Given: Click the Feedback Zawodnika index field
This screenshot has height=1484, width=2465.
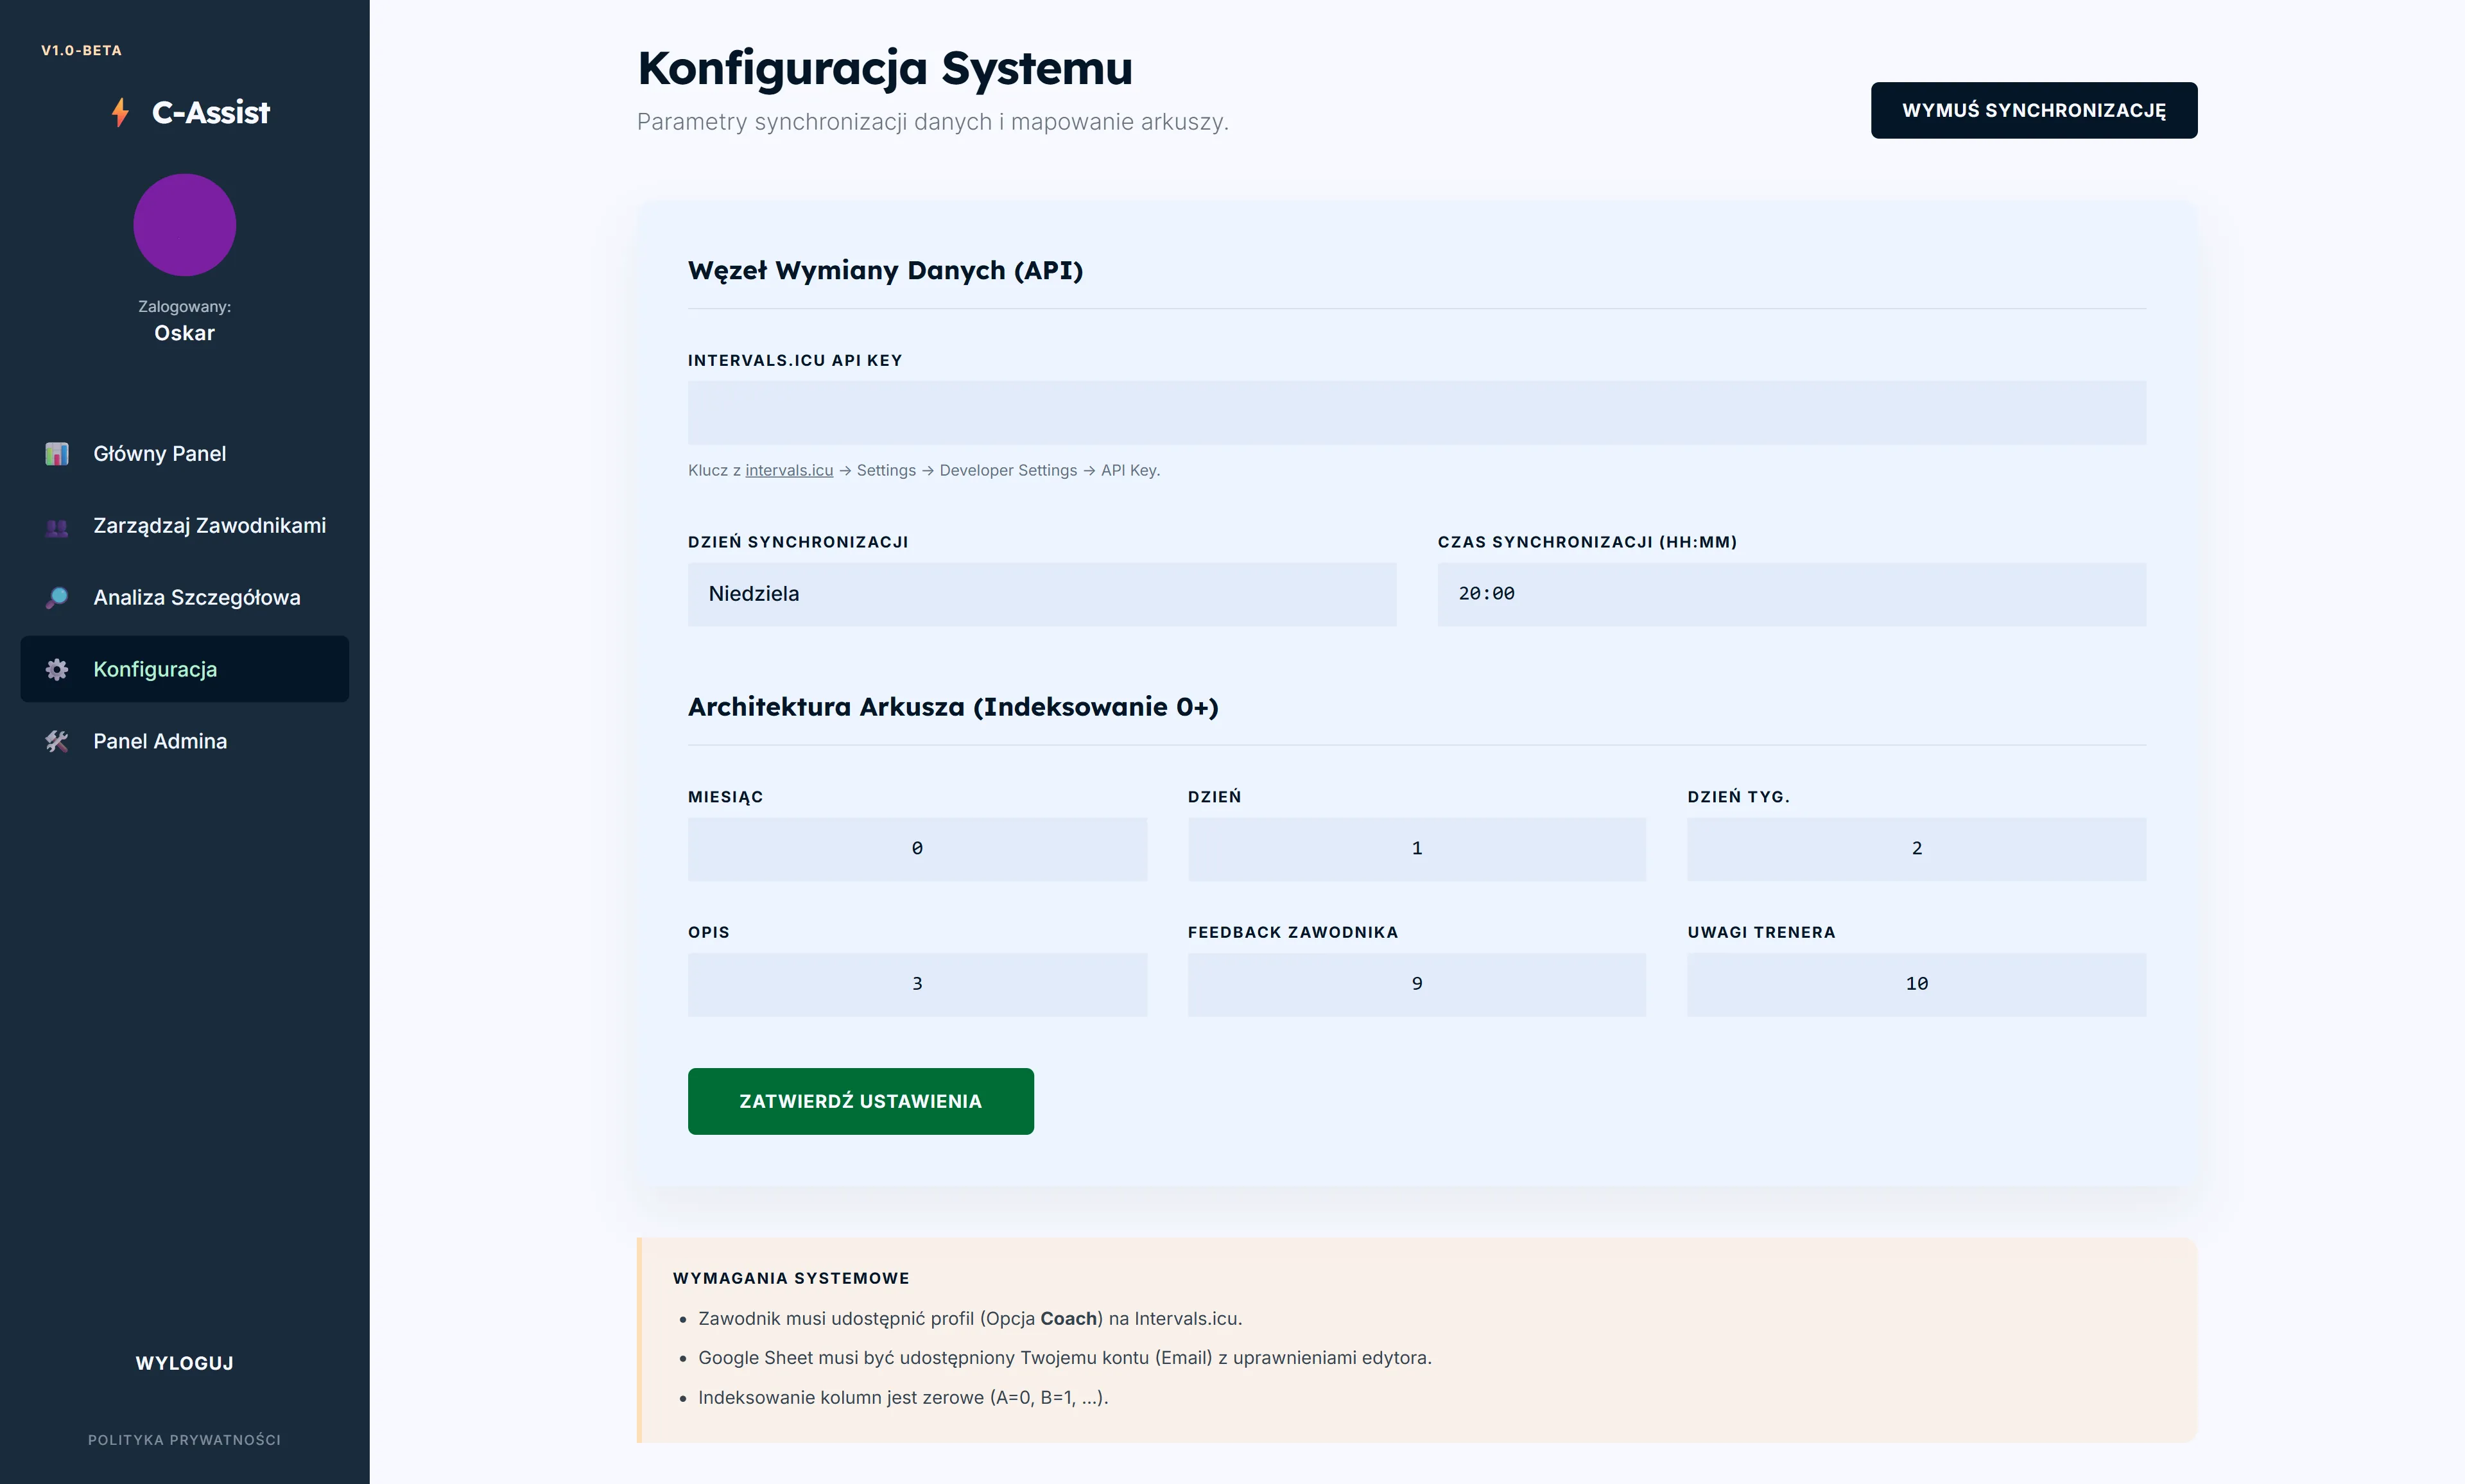Looking at the screenshot, I should (1417, 985).
